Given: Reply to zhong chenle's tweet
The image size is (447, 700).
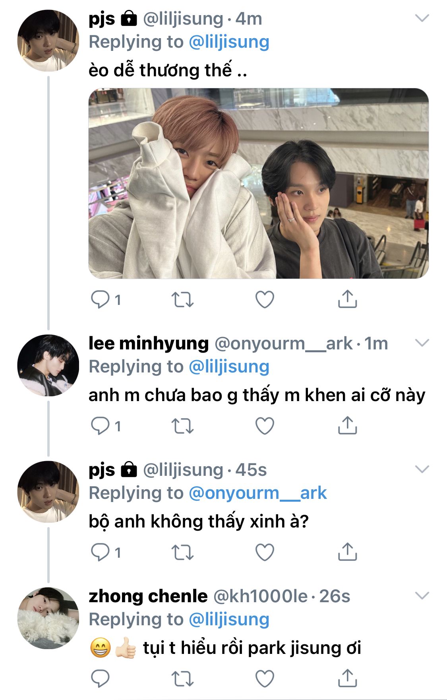Looking at the screenshot, I should (100, 679).
